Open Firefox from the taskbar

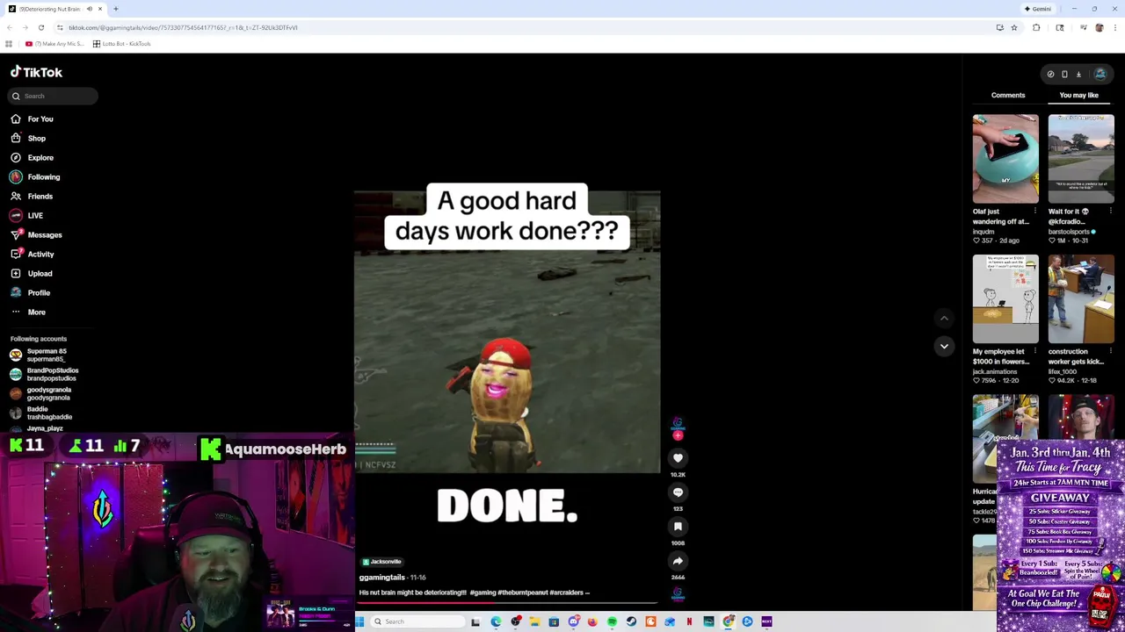[x=592, y=621]
